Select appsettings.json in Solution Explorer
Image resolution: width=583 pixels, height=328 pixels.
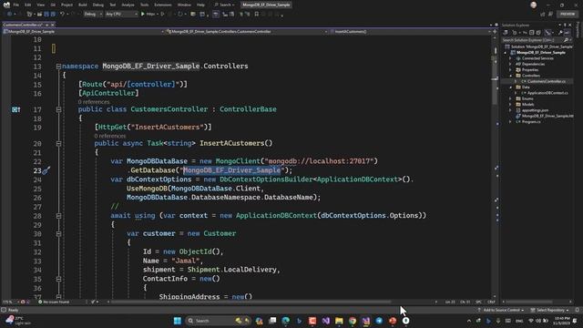tap(535, 110)
